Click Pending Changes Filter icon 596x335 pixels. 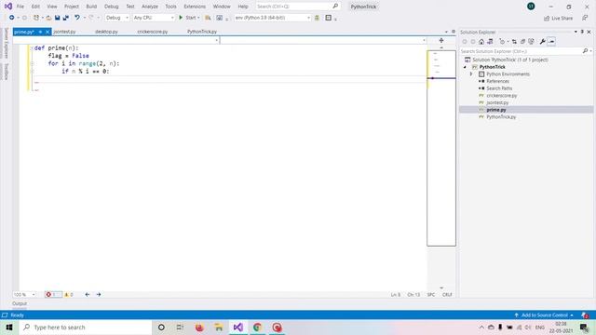502,41
